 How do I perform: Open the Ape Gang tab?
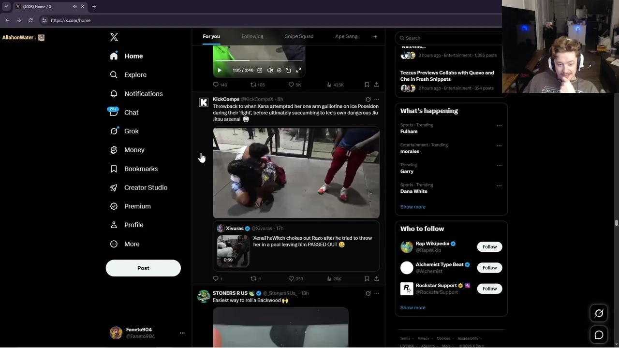click(346, 37)
